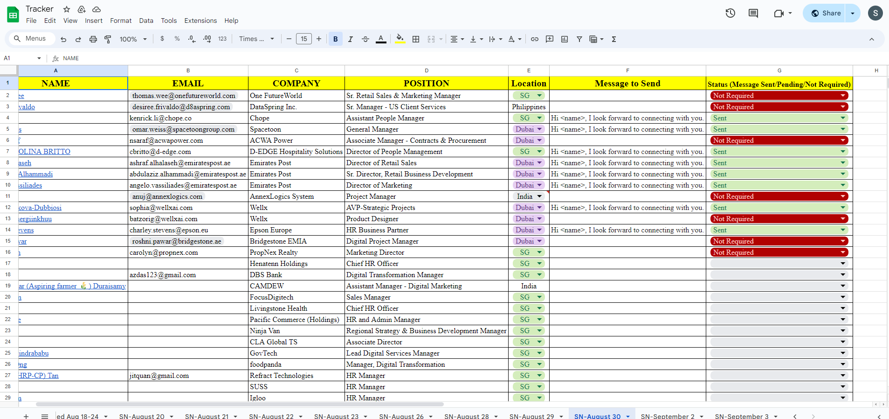The width and height of the screenshot is (889, 419).
Task: Create a filter
Action: pyautogui.click(x=579, y=39)
